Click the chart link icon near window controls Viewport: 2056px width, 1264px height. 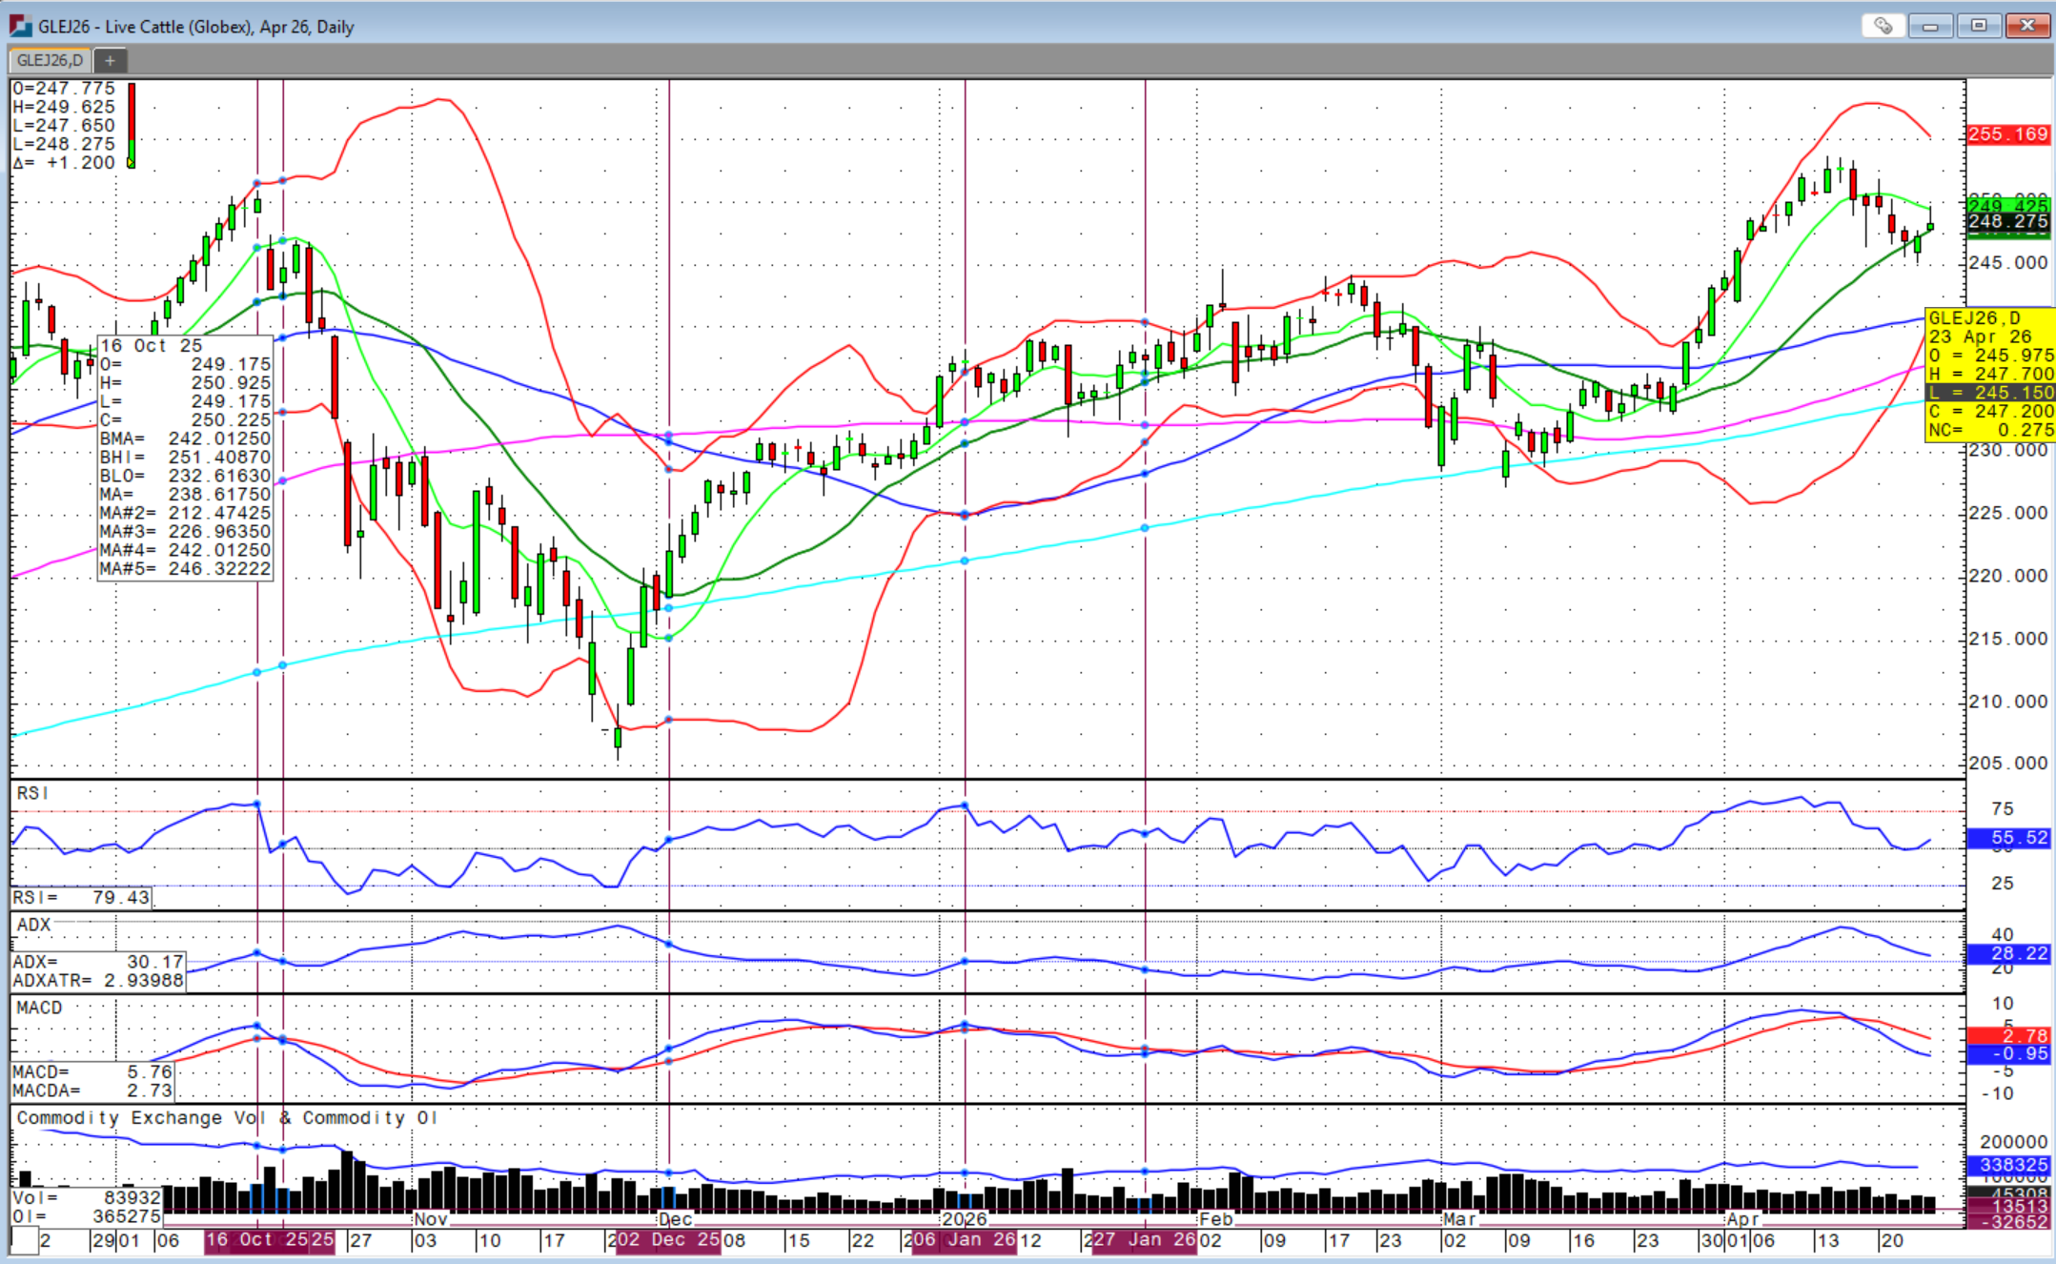point(1883,26)
